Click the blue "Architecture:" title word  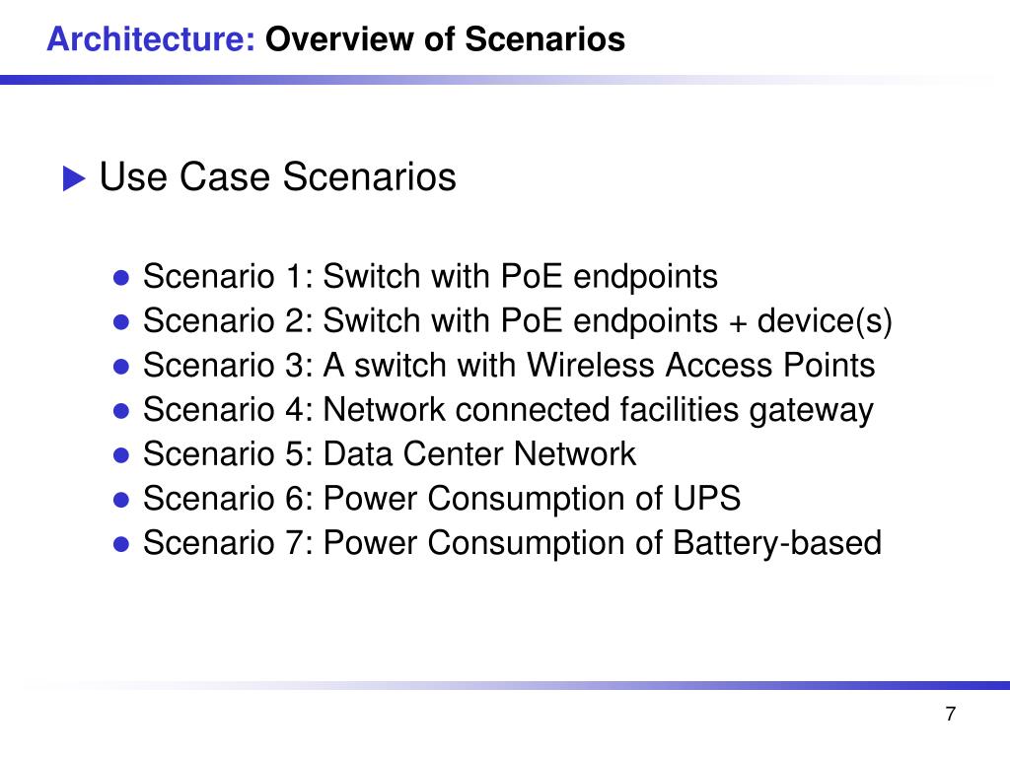(x=151, y=39)
